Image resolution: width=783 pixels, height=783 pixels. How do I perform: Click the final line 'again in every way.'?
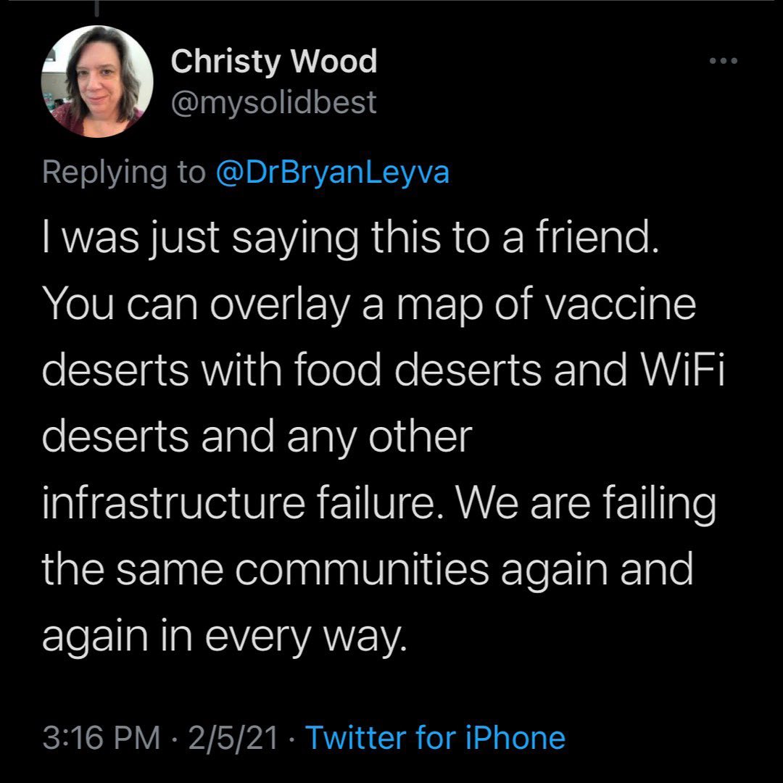220,636
